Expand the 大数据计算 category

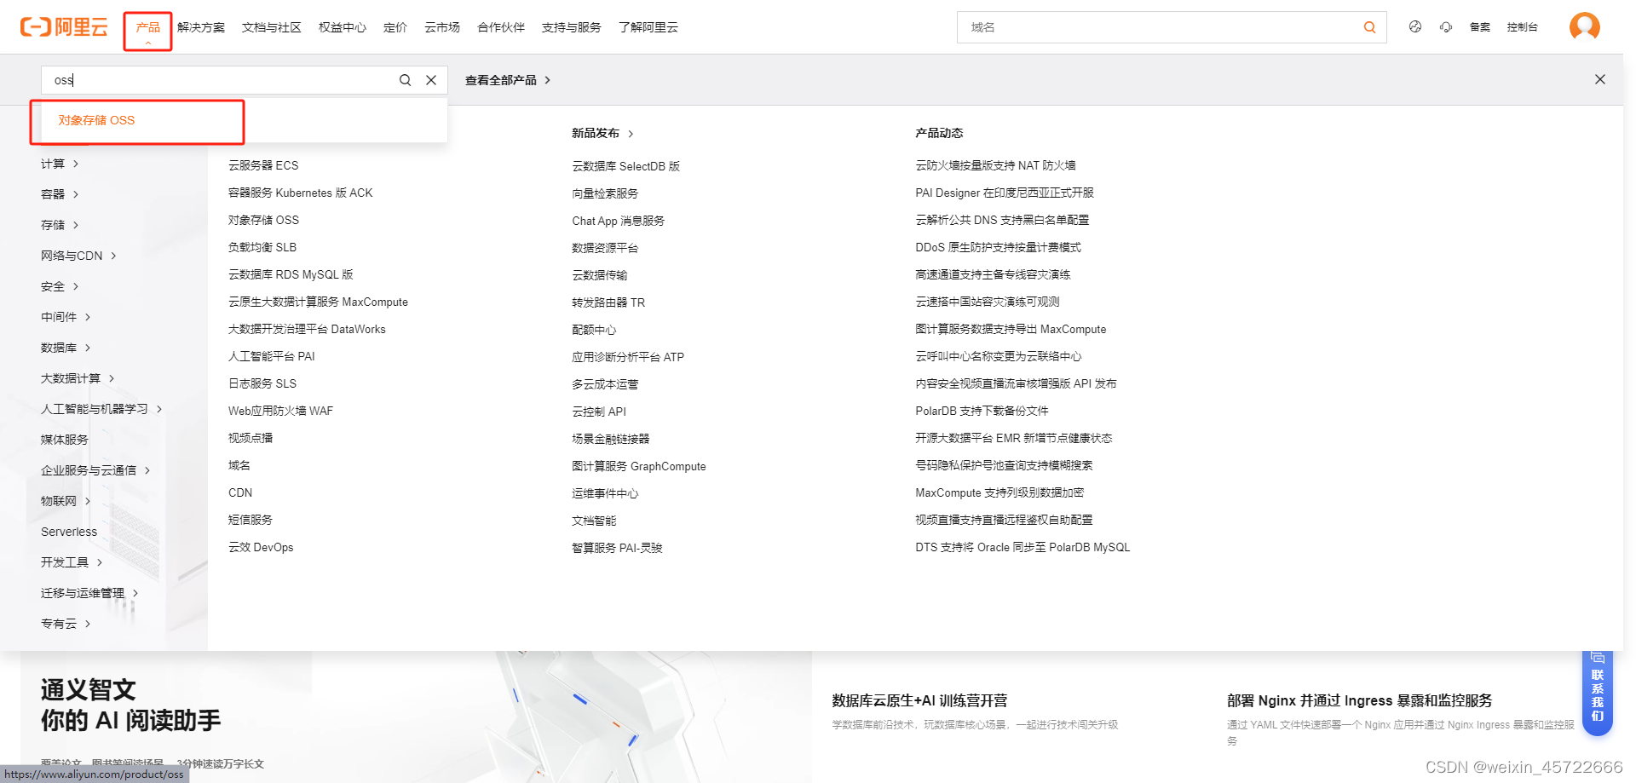pos(78,378)
